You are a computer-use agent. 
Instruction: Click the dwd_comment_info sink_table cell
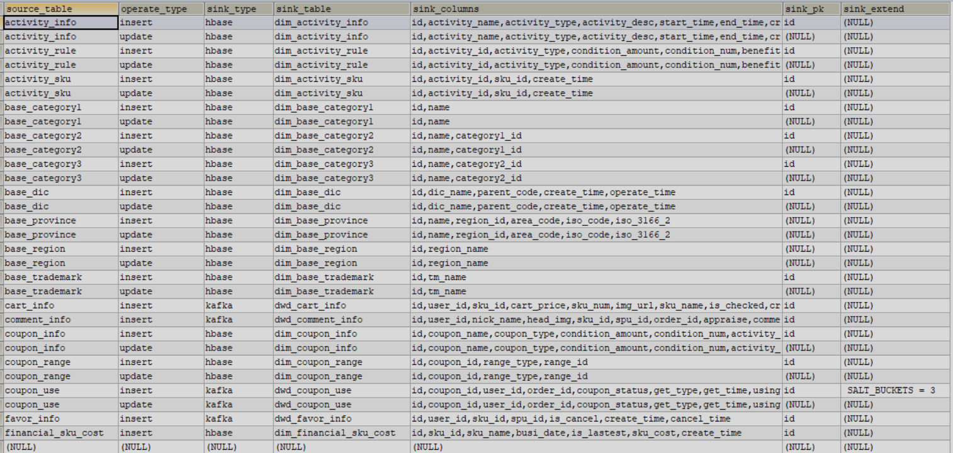coord(319,320)
